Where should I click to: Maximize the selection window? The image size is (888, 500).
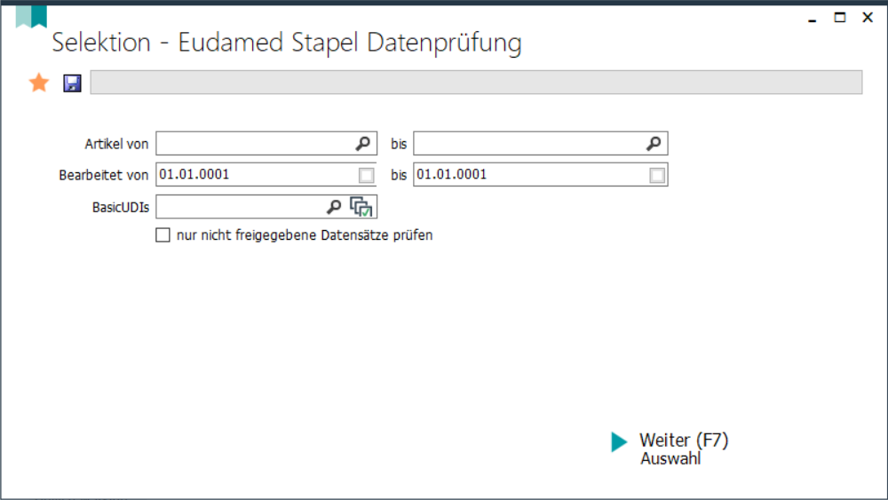click(x=839, y=17)
